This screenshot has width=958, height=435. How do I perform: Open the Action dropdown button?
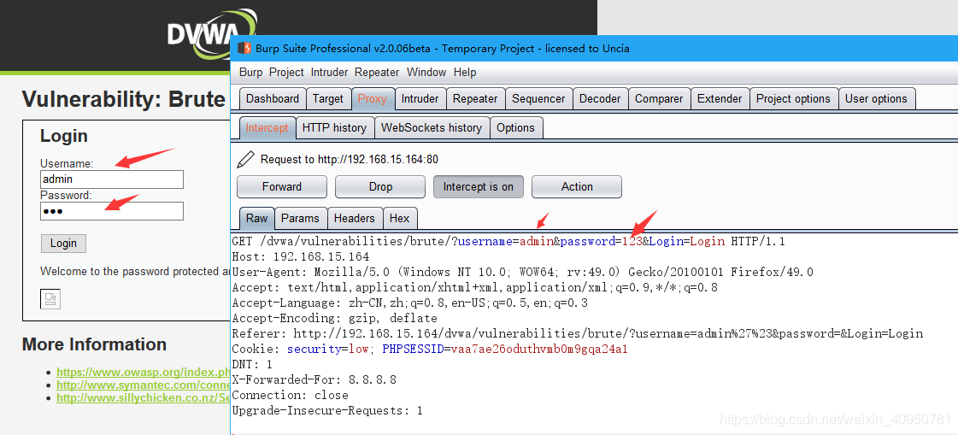click(x=577, y=187)
